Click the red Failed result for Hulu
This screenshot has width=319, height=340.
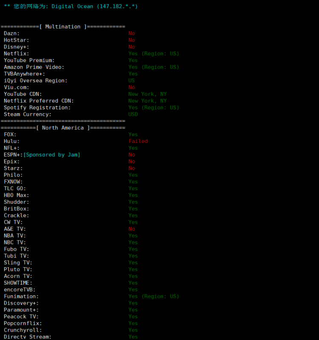138,141
